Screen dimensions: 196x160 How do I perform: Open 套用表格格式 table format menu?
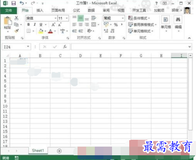point(142,25)
